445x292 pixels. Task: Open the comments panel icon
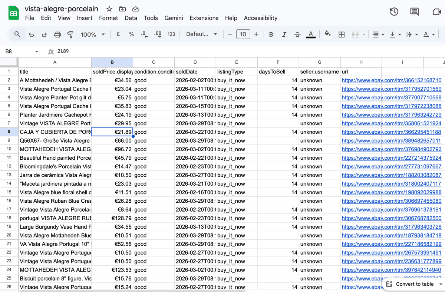pos(415,12)
